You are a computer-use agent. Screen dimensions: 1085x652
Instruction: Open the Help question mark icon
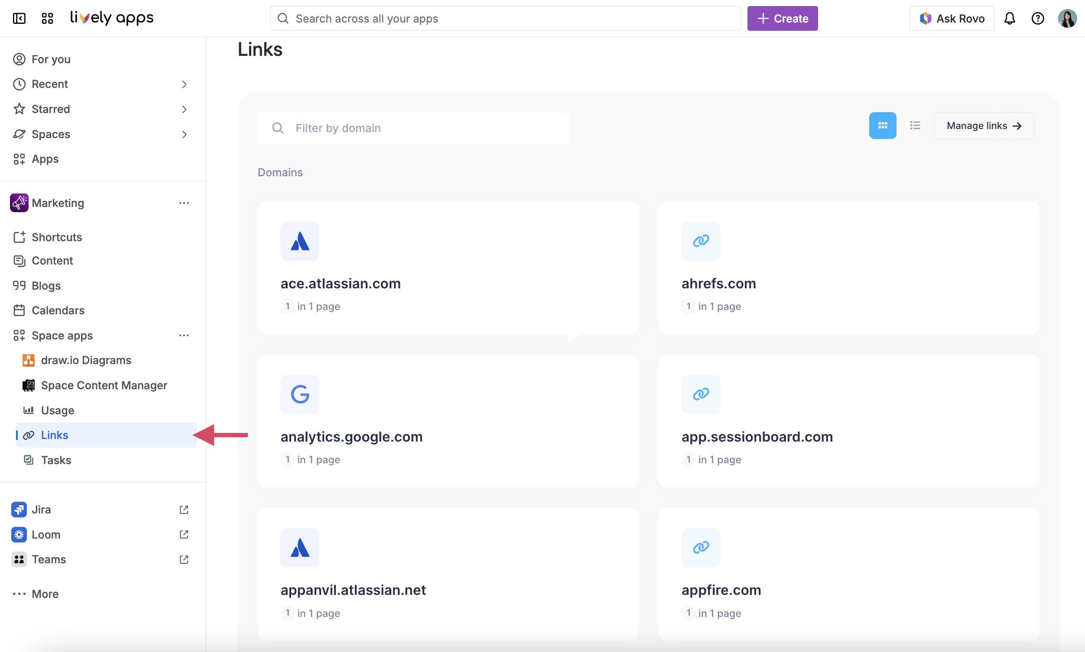pyautogui.click(x=1038, y=19)
